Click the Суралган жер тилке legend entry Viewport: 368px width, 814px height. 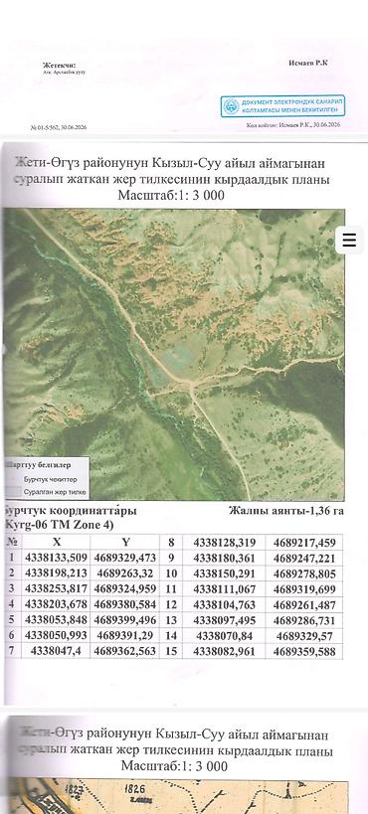(55, 492)
